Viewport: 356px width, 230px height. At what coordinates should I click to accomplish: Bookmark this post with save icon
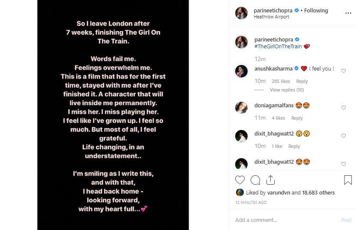(348, 180)
